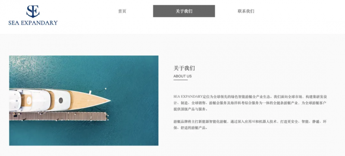Open the 首页 home menu item

coord(122,11)
